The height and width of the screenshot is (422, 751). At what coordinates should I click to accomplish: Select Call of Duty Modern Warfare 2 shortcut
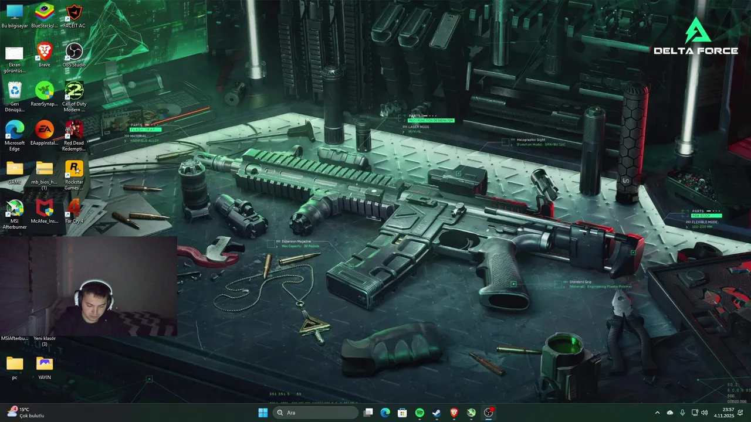74,97
